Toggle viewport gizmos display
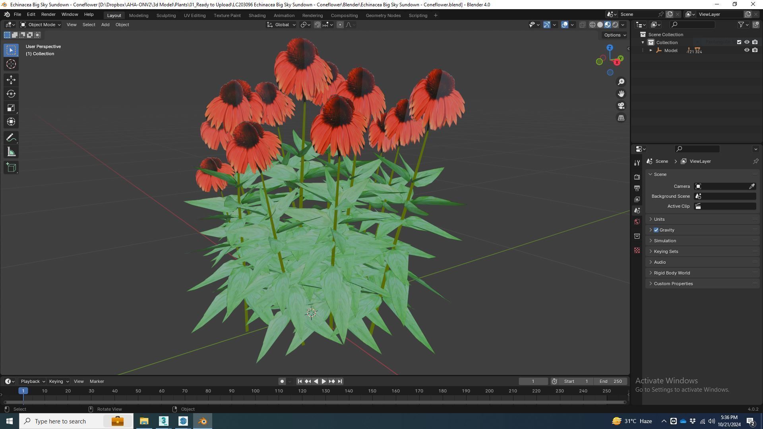The image size is (763, 429). coord(547,25)
